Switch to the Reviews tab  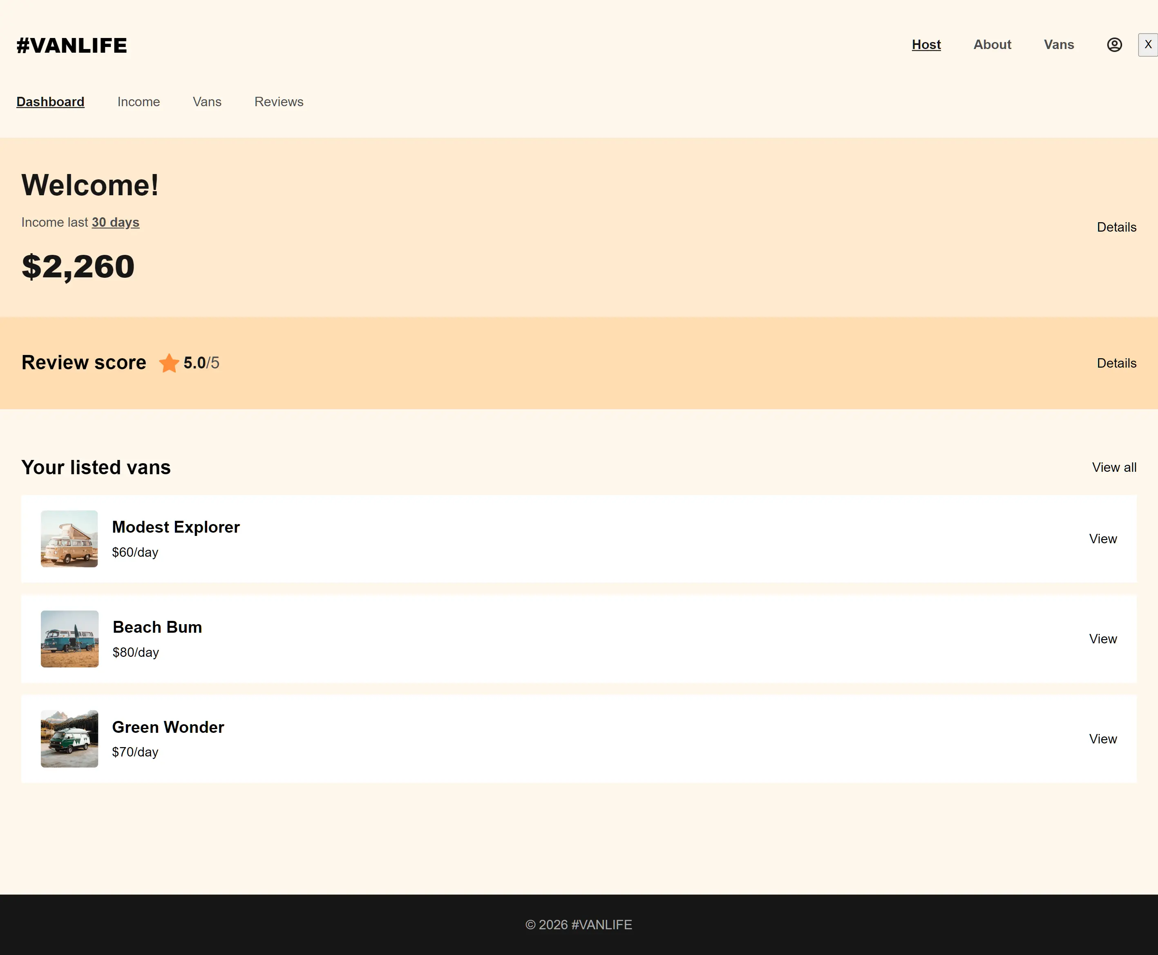[x=279, y=102]
